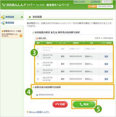Click the ステータス column header
The width and height of the screenshot is (116, 117).
[62, 43]
